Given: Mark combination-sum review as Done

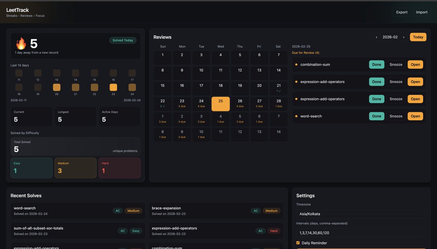Looking at the screenshot, I should click(377, 65).
